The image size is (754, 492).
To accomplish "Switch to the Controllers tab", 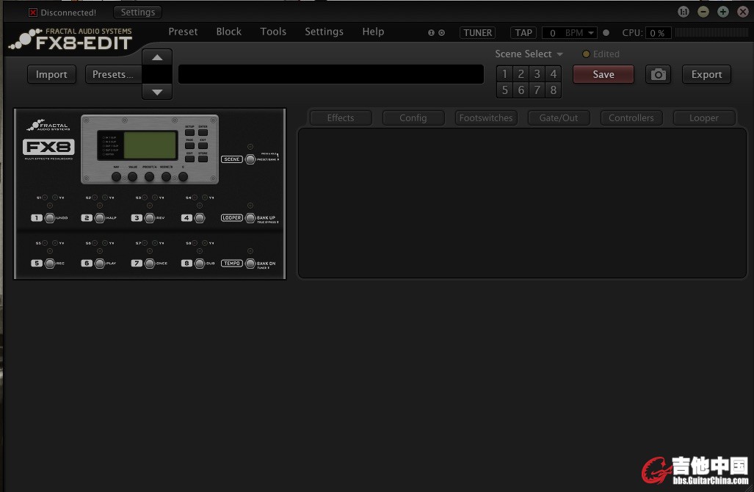I will tap(631, 117).
